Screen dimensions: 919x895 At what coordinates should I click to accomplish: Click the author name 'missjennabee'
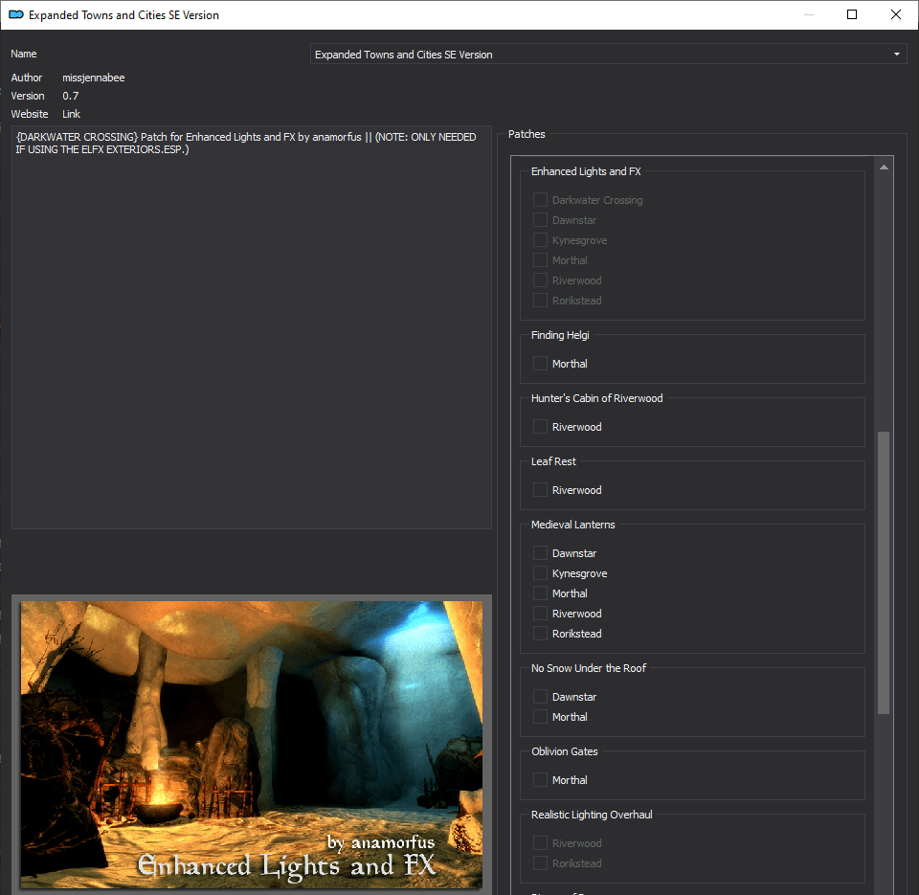point(94,78)
